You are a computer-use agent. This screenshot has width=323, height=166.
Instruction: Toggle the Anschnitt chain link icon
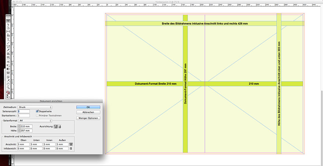click(x=71, y=144)
